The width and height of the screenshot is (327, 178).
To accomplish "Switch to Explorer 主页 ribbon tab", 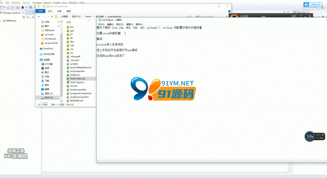I will [50, 11].
